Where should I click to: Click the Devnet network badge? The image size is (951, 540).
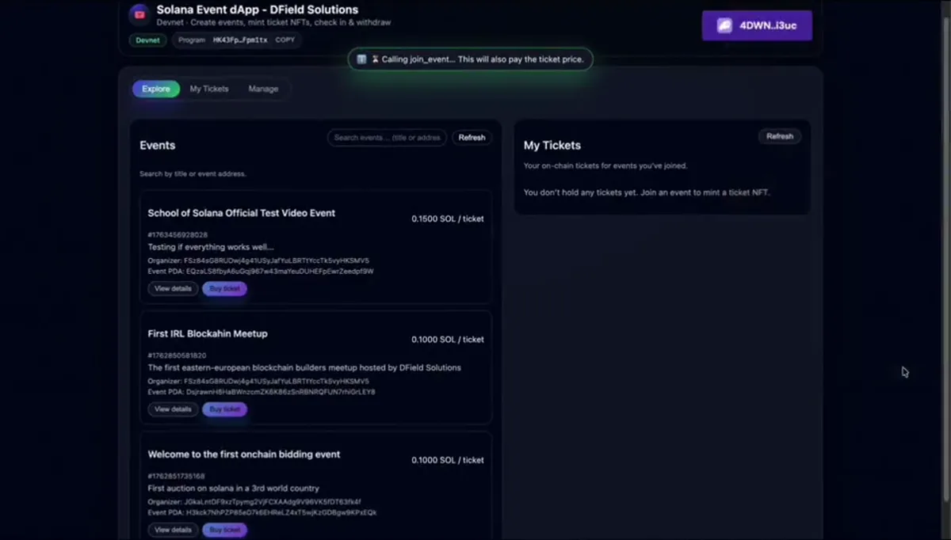point(147,40)
